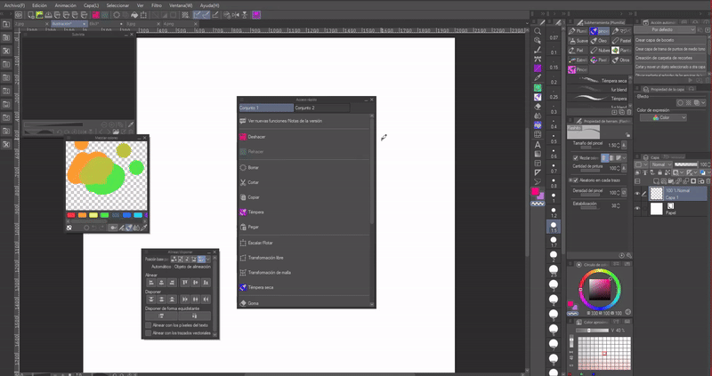Select the Zoom magnifier tool
The height and width of the screenshot is (376, 712).
coord(538,30)
